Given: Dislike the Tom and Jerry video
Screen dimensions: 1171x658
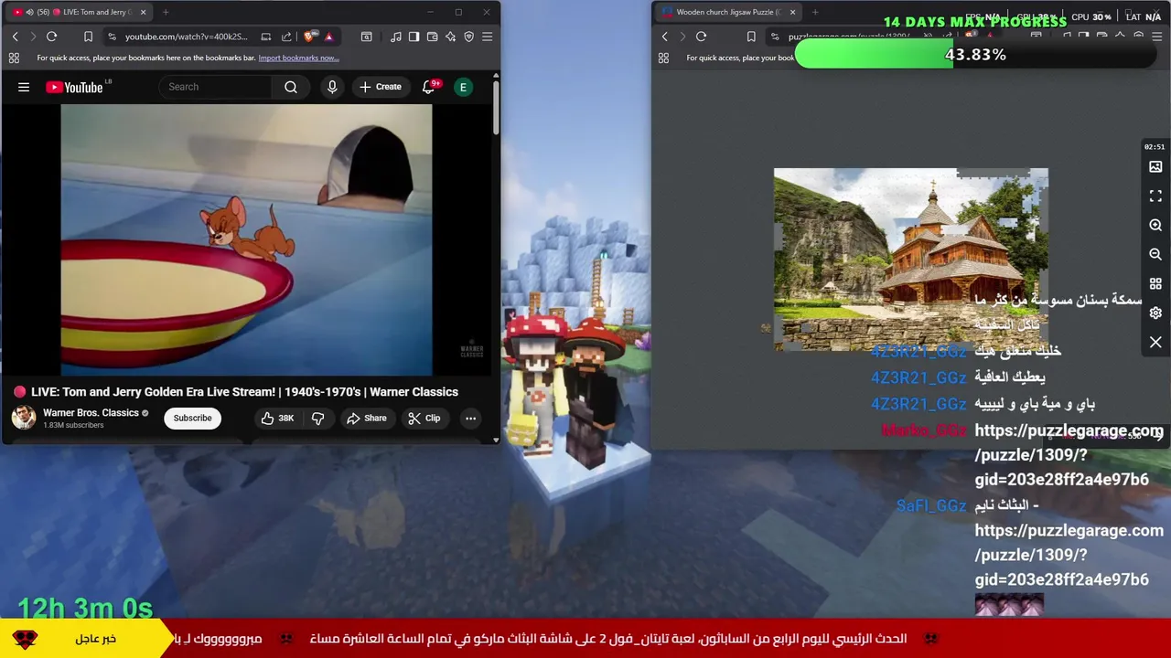Looking at the screenshot, I should click(318, 418).
